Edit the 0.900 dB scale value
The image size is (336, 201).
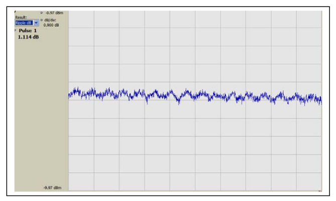click(x=52, y=25)
